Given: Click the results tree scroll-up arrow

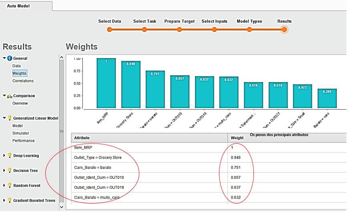Looking at the screenshot, I should (62, 57).
